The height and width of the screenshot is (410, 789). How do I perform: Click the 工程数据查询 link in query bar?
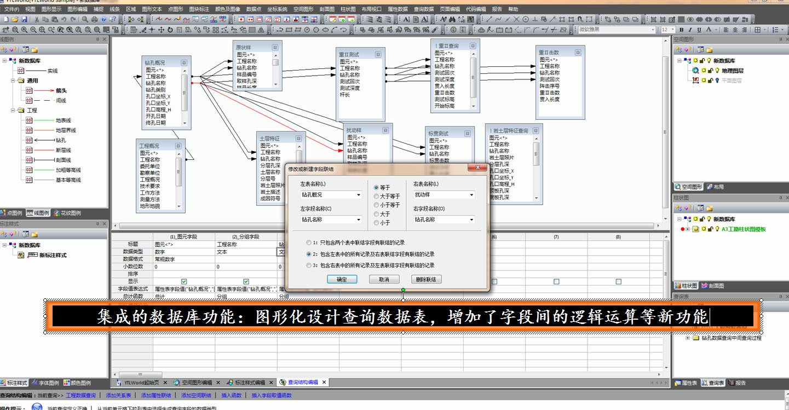80,395
